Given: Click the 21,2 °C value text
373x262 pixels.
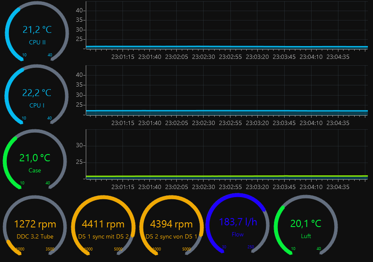Looking at the screenshot, I should coord(37,30).
